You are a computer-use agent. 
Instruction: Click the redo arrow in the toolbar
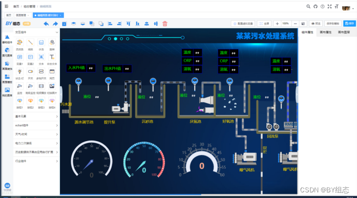pyautogui.click(x=55, y=24)
